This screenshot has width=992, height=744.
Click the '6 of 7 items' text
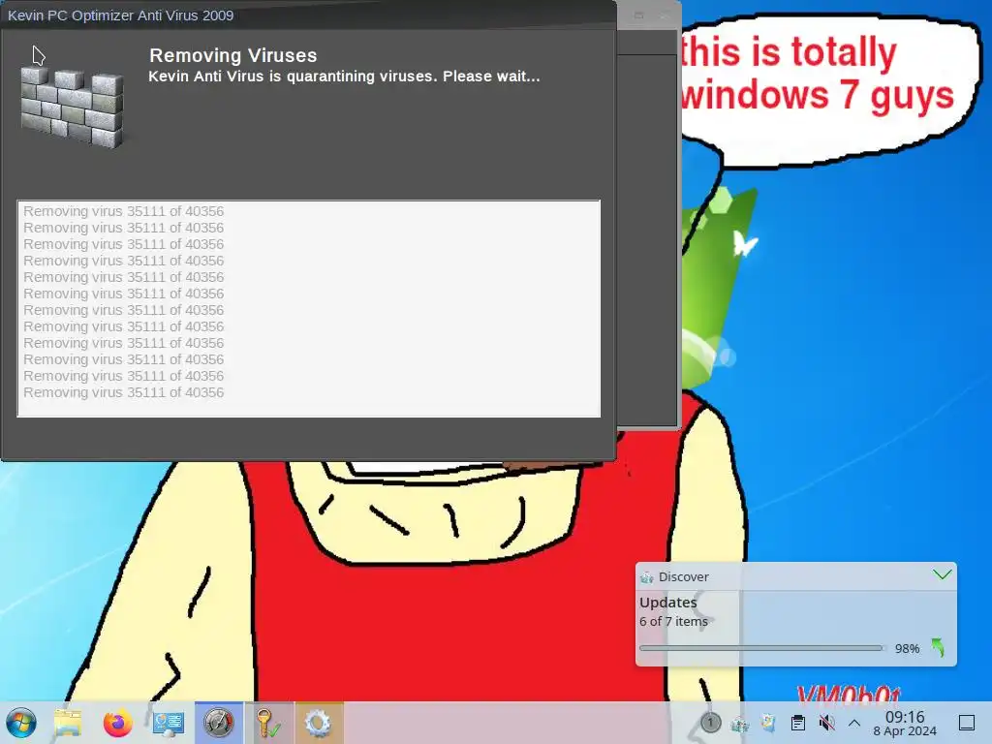(674, 621)
